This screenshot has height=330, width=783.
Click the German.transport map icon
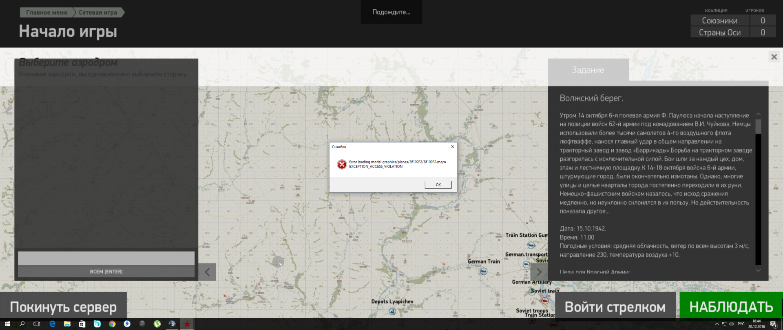tap(526, 264)
